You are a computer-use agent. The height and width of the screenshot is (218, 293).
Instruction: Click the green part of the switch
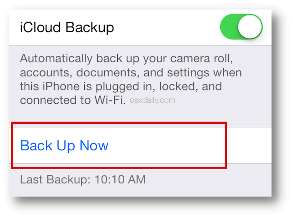point(229,27)
